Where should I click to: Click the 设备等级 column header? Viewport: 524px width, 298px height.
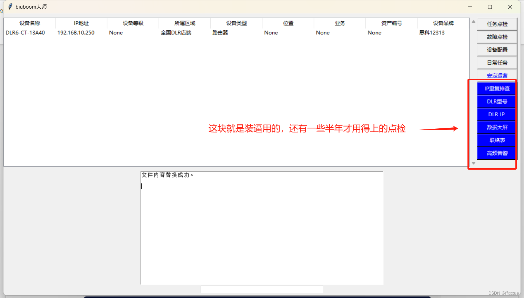[133, 23]
